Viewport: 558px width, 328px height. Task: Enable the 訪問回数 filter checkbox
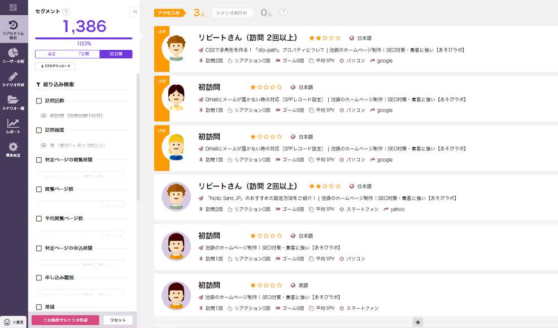[x=38, y=101]
